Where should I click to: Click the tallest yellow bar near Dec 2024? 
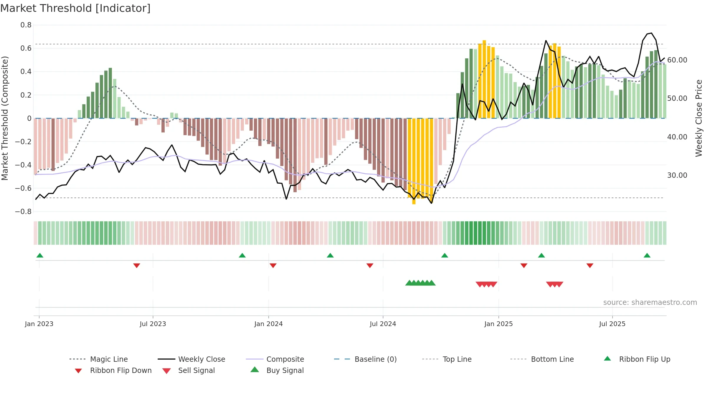[x=484, y=79]
